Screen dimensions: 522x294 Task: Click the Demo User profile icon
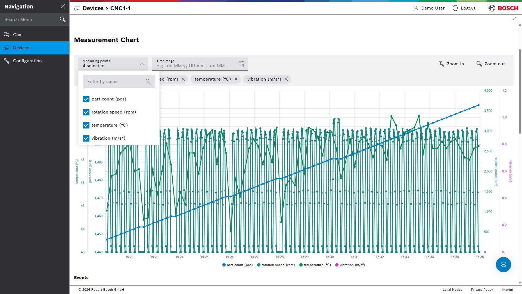(416, 8)
